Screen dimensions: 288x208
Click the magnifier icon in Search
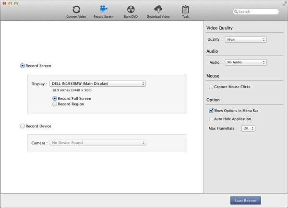coord(236,12)
